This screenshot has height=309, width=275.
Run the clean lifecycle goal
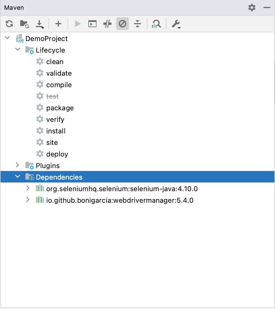click(x=55, y=62)
